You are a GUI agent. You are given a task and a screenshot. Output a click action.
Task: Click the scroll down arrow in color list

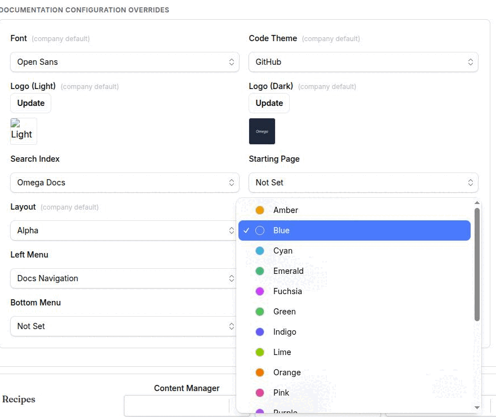477,407
